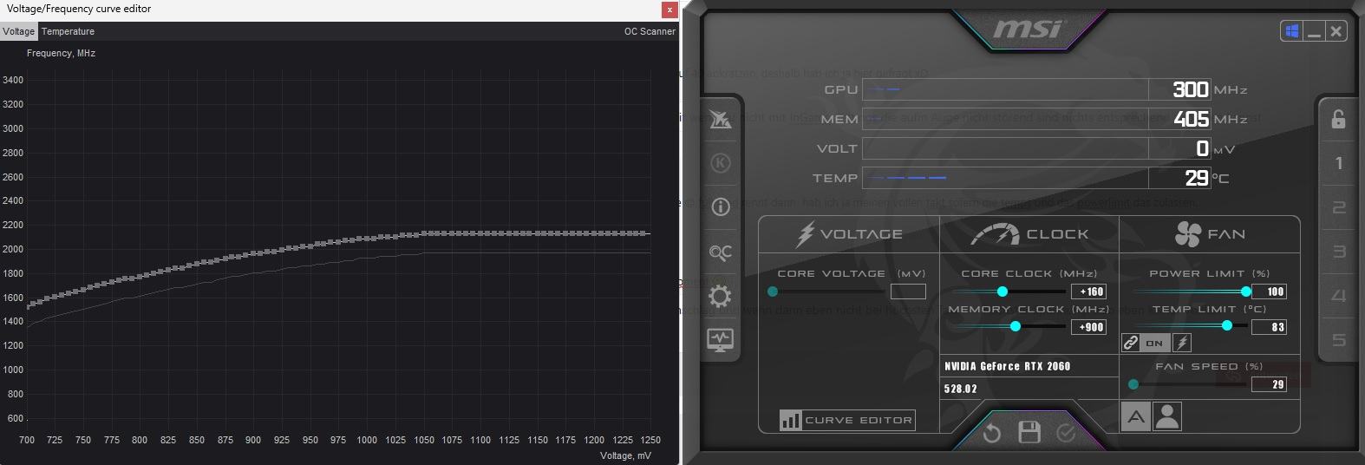Image resolution: width=1365 pixels, height=465 pixels.
Task: Adjust the Core Voltage slider handle
Action: click(x=773, y=291)
